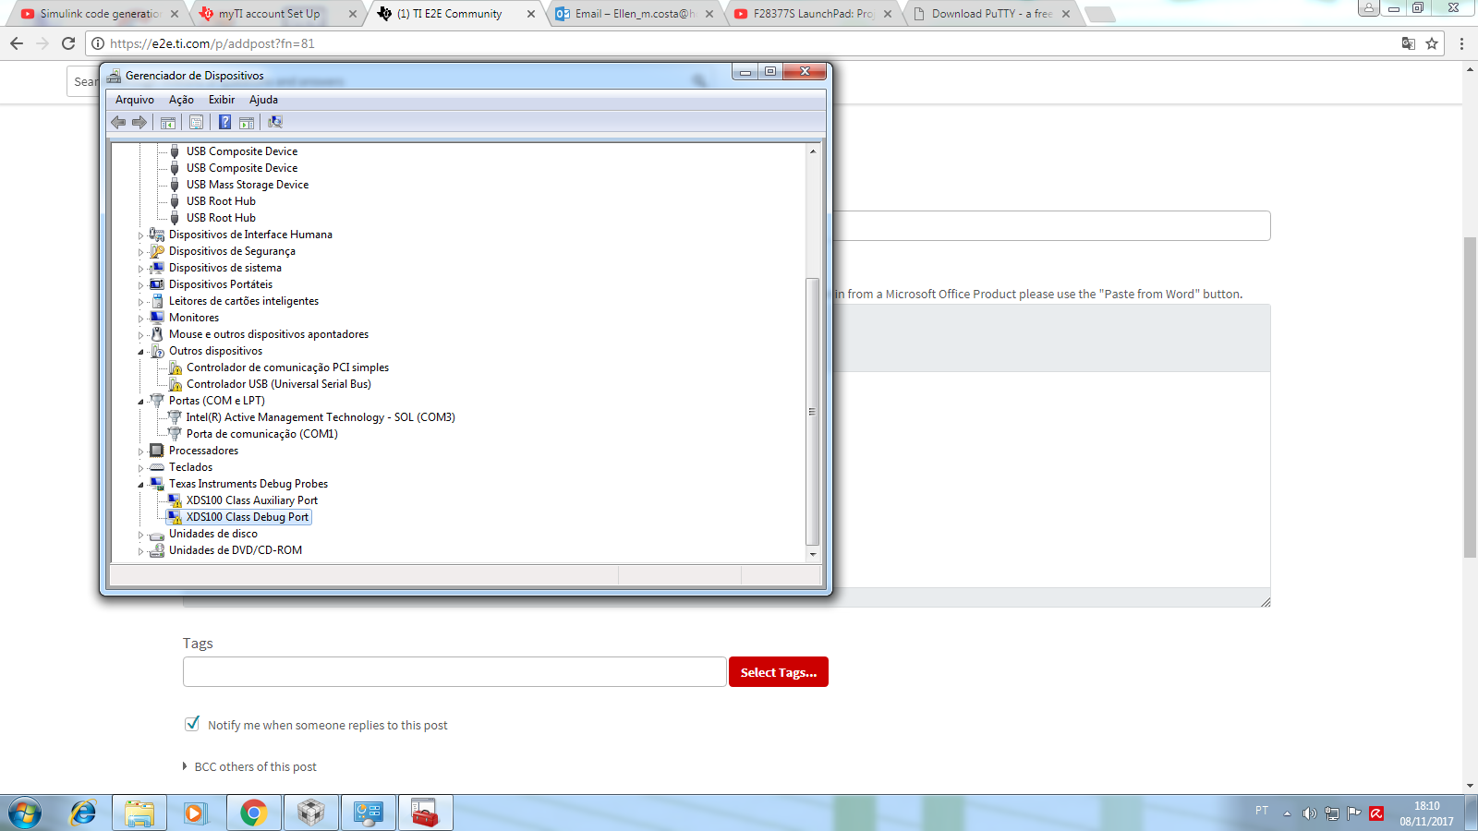The height and width of the screenshot is (831, 1478).
Task: Open the Action Center flag icon
Action: pos(1354,813)
